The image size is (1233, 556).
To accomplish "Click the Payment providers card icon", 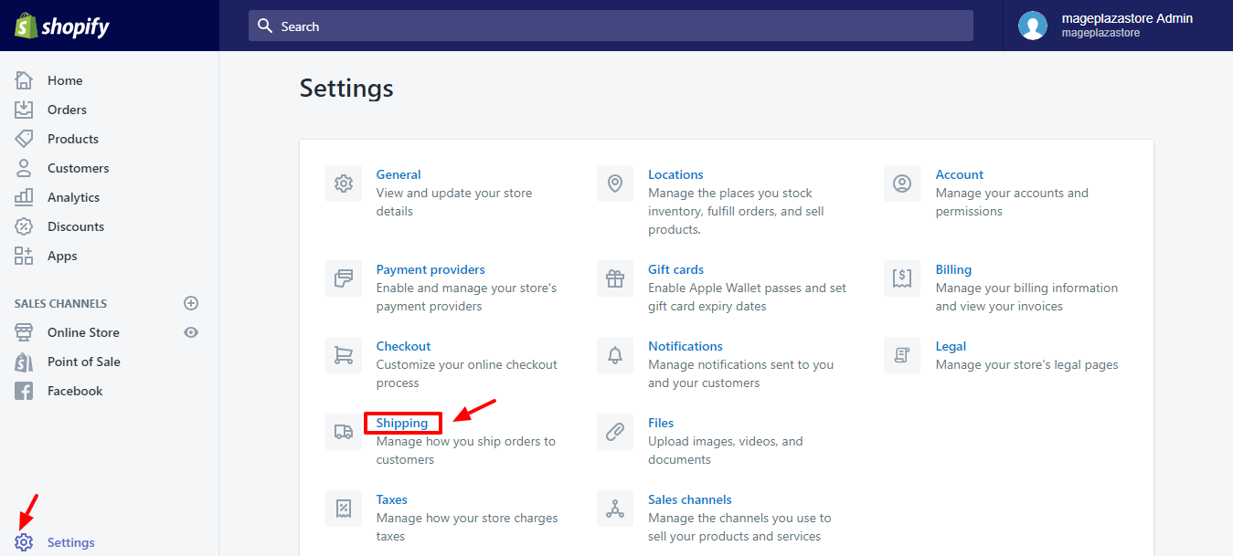I will pos(344,278).
